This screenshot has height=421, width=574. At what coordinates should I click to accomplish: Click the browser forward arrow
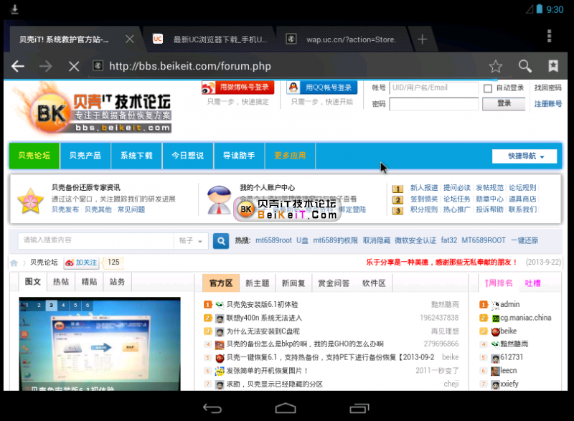coord(46,66)
